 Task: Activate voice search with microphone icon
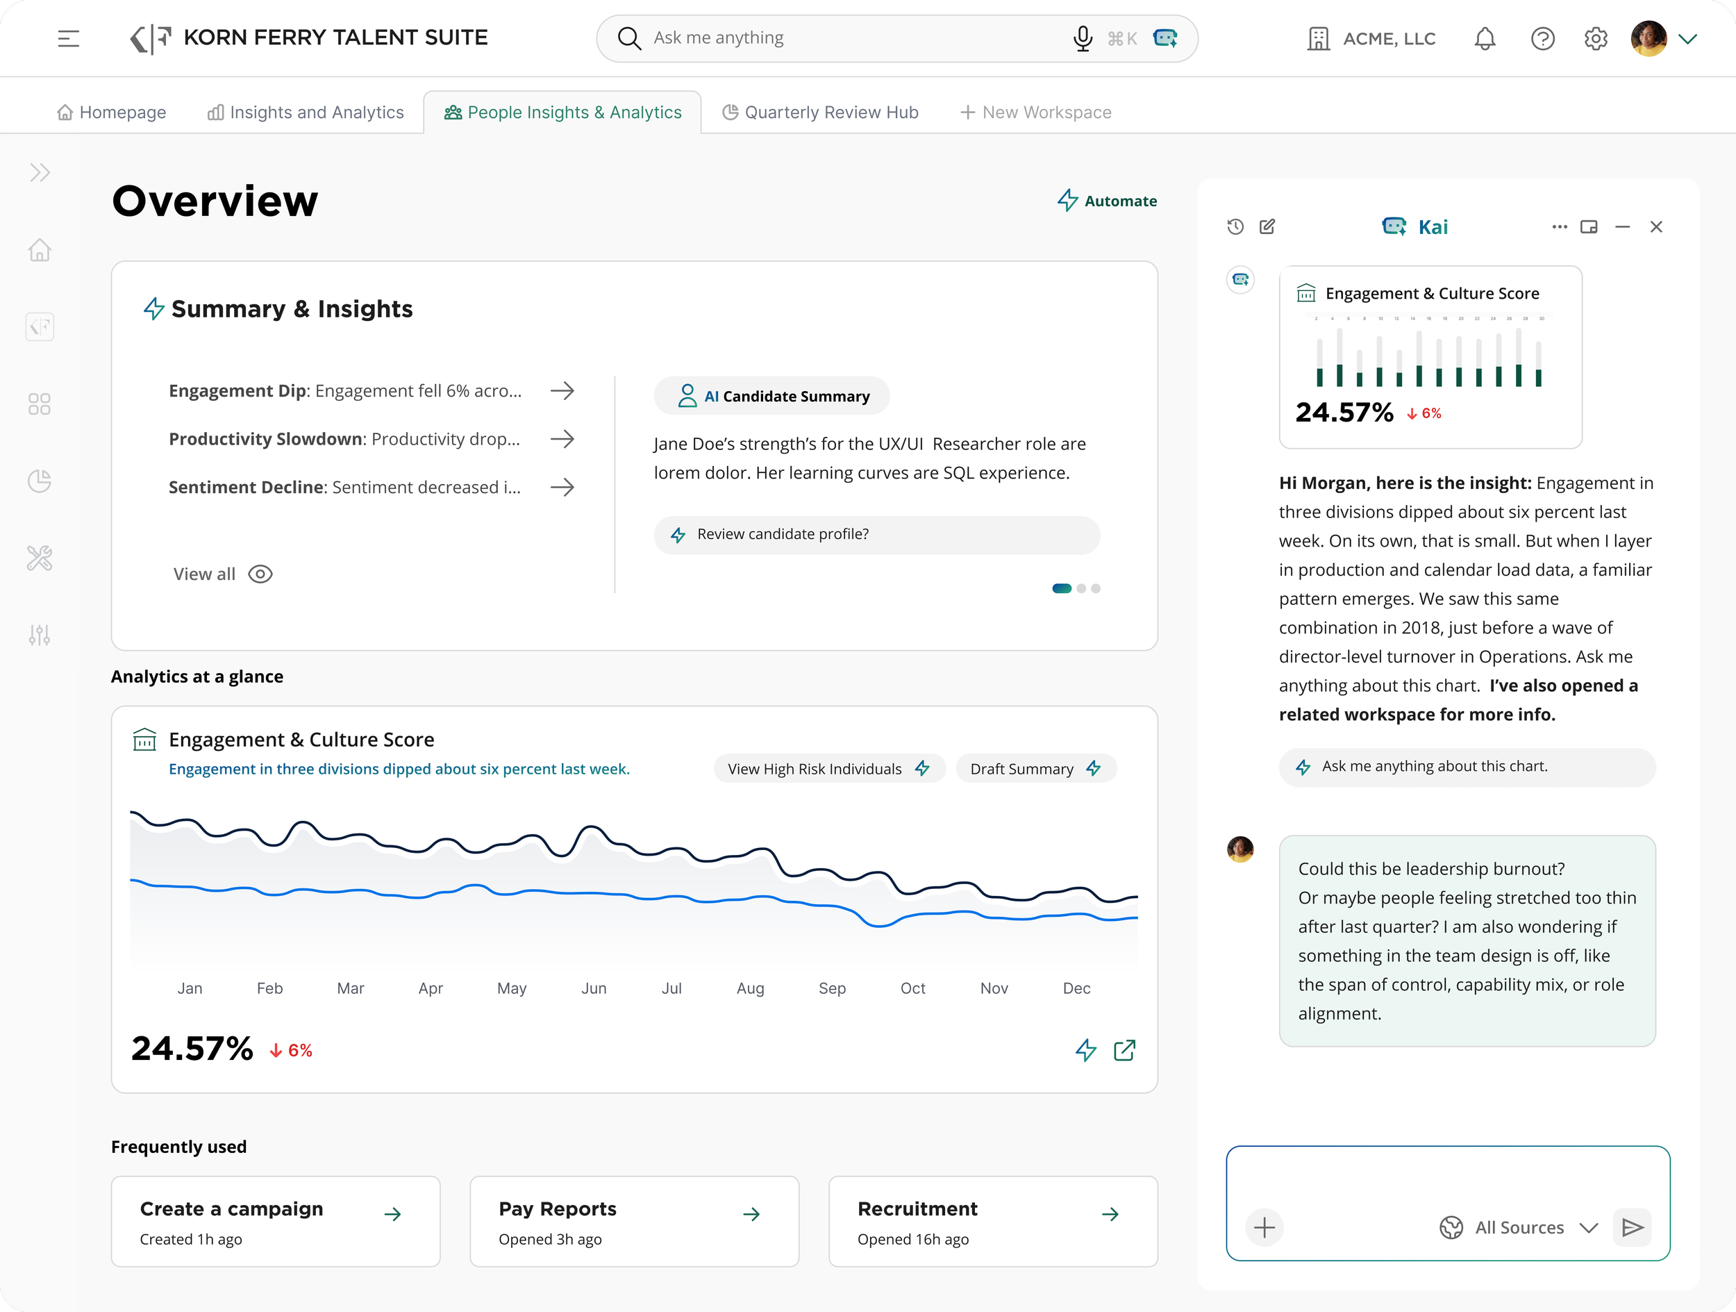click(1083, 38)
